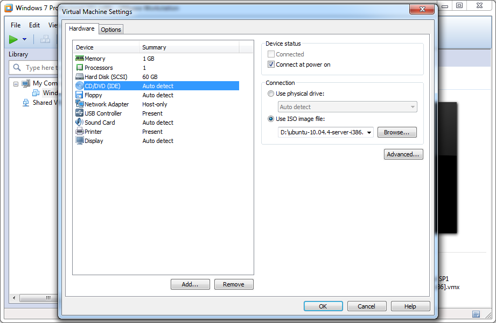Image resolution: width=496 pixels, height=323 pixels.
Task: Select the Network Adapter icon
Action: coord(80,104)
